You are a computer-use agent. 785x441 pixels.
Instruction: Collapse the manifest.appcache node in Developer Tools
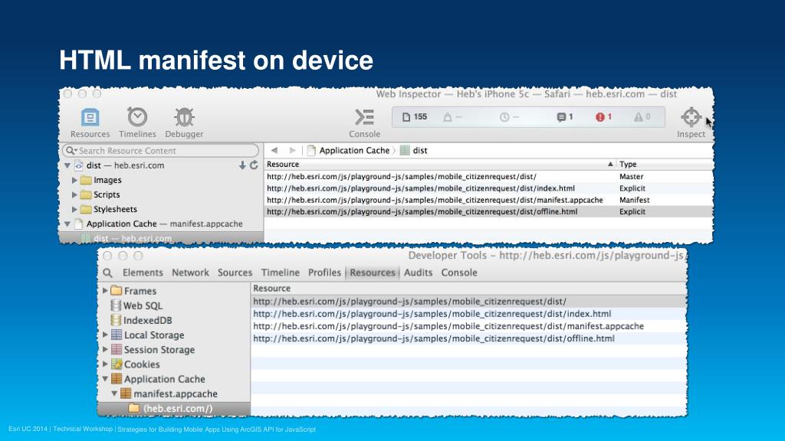coord(114,394)
